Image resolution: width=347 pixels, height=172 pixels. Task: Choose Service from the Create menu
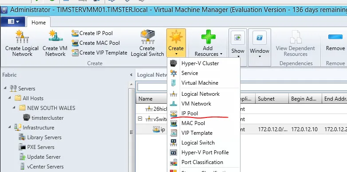coord(204,73)
